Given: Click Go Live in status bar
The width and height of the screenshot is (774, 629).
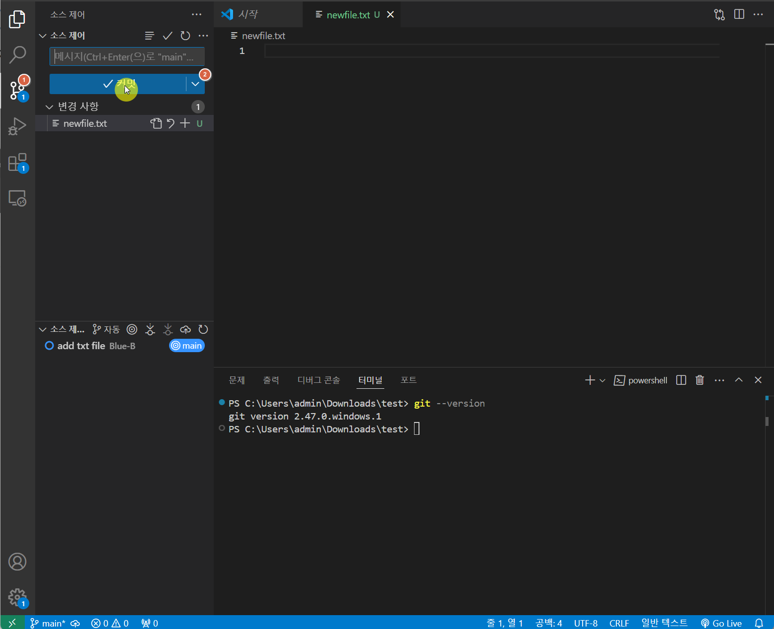Looking at the screenshot, I should [x=721, y=623].
